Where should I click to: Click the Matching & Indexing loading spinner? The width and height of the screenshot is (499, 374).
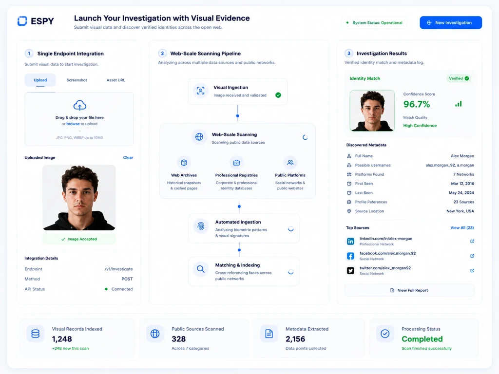click(291, 272)
